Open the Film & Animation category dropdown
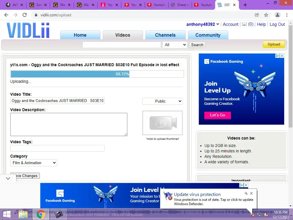 coord(34,163)
